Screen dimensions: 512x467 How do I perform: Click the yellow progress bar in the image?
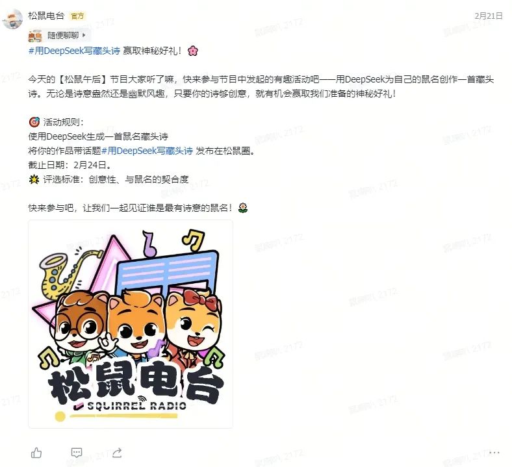click(x=116, y=416)
